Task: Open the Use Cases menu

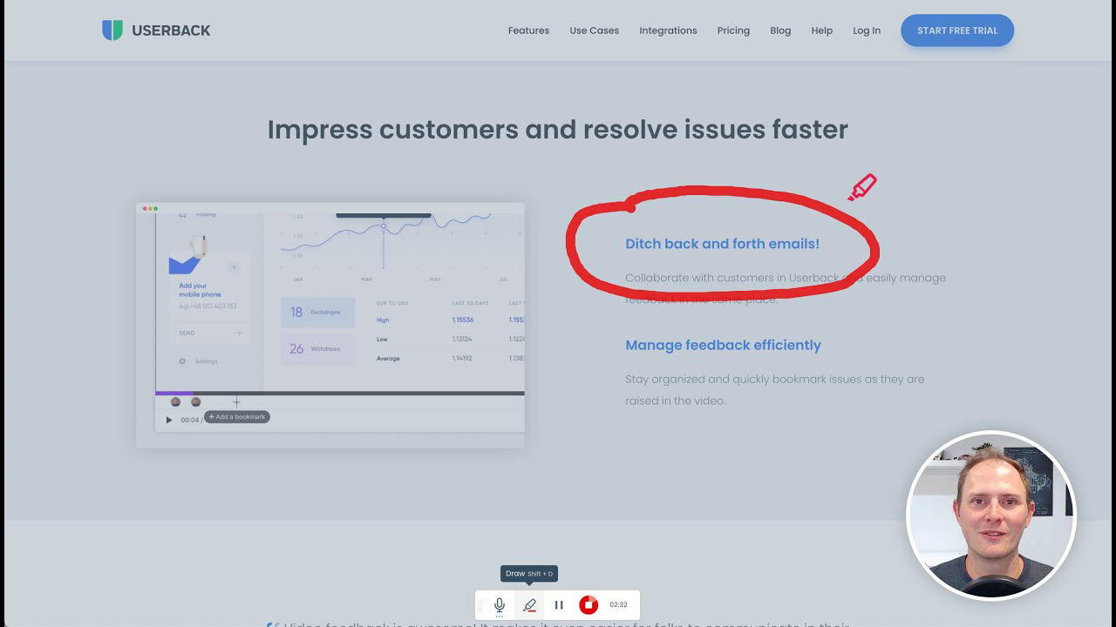Action: point(594,30)
